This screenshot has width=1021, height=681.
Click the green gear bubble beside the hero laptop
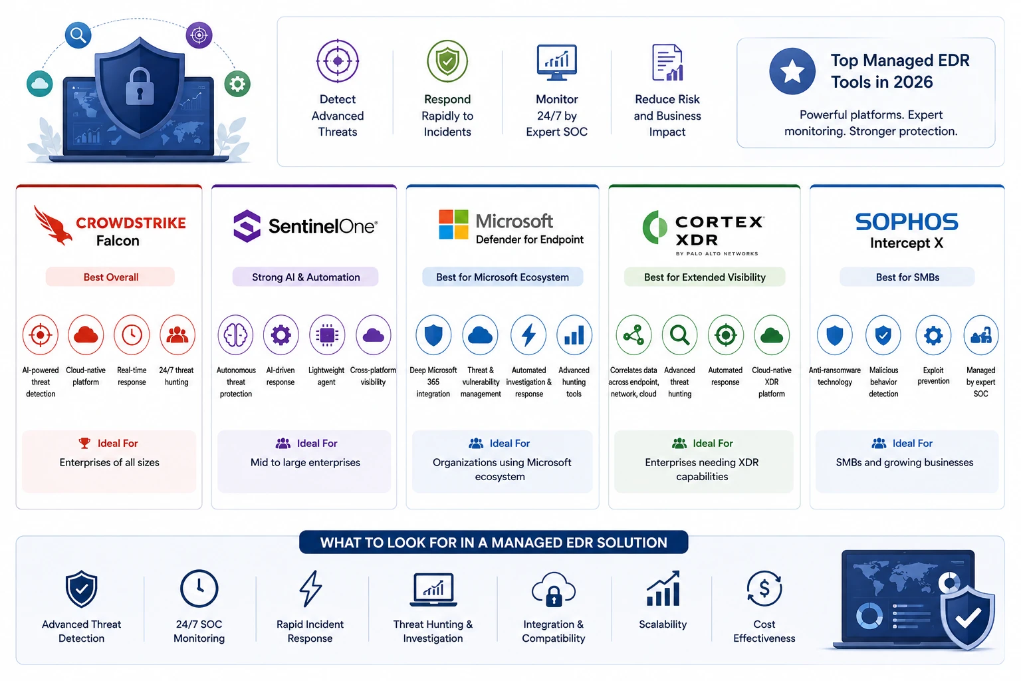[x=237, y=84]
